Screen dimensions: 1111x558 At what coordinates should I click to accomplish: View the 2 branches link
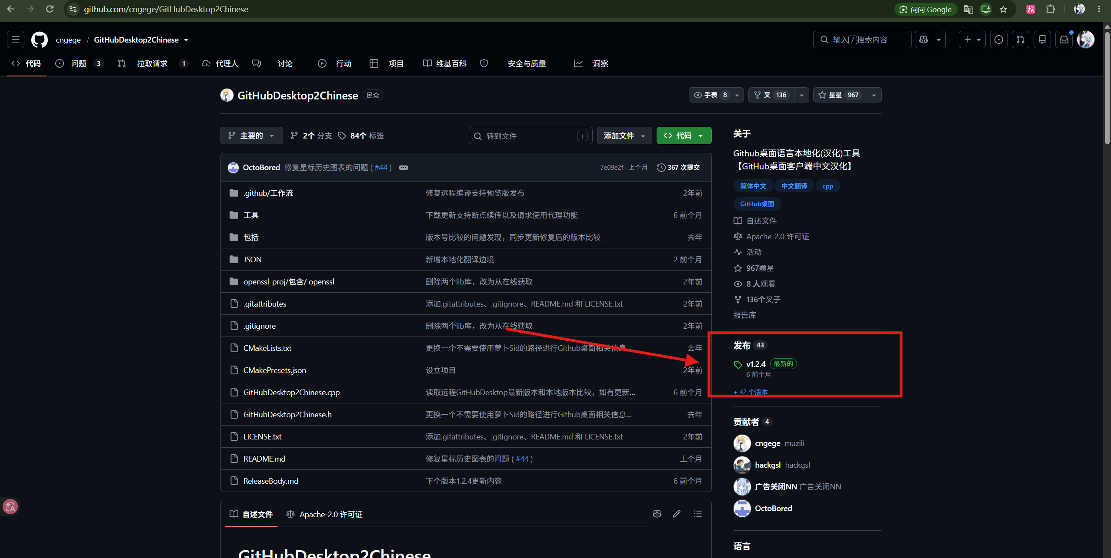(311, 135)
